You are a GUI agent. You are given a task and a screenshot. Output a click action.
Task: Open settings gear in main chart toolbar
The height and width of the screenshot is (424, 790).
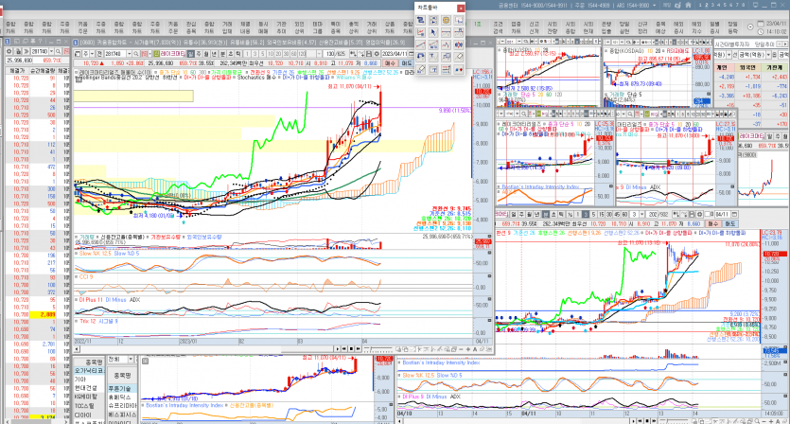tap(377, 54)
